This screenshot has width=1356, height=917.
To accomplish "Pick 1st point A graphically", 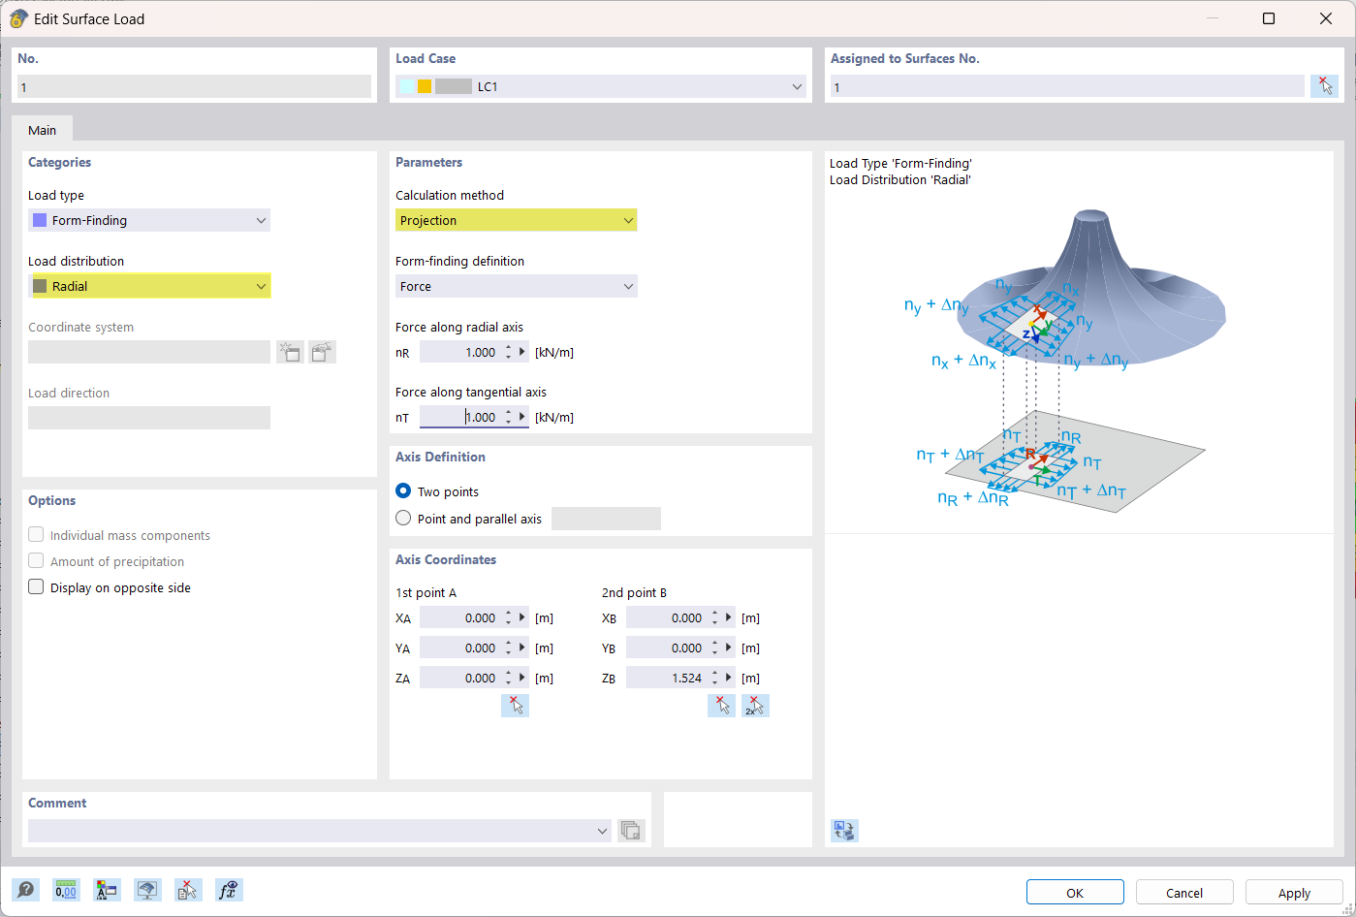I will click(x=516, y=706).
